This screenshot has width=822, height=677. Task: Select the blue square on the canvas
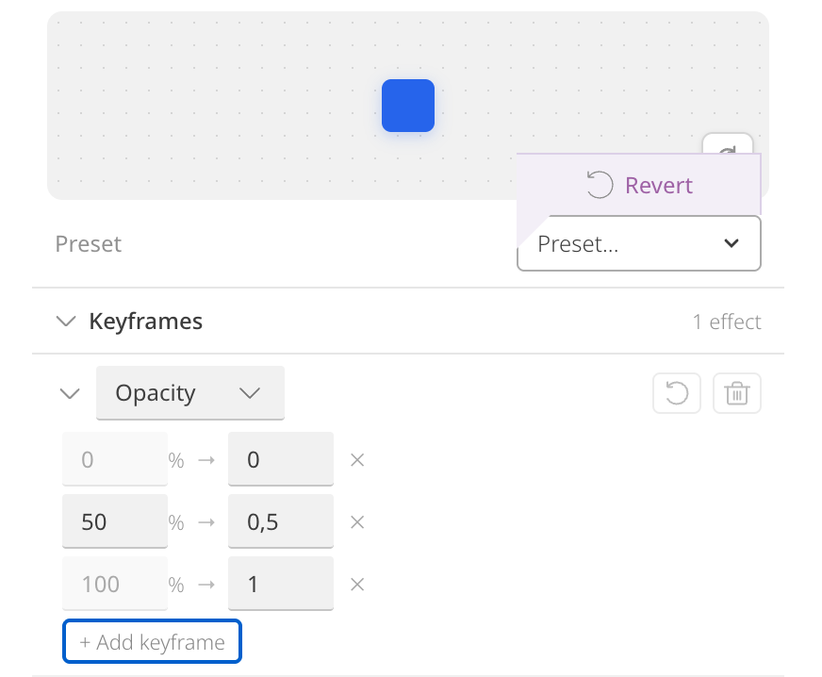point(407,106)
